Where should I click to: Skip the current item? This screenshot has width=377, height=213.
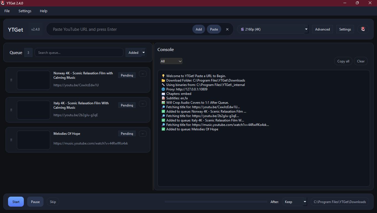53,202
